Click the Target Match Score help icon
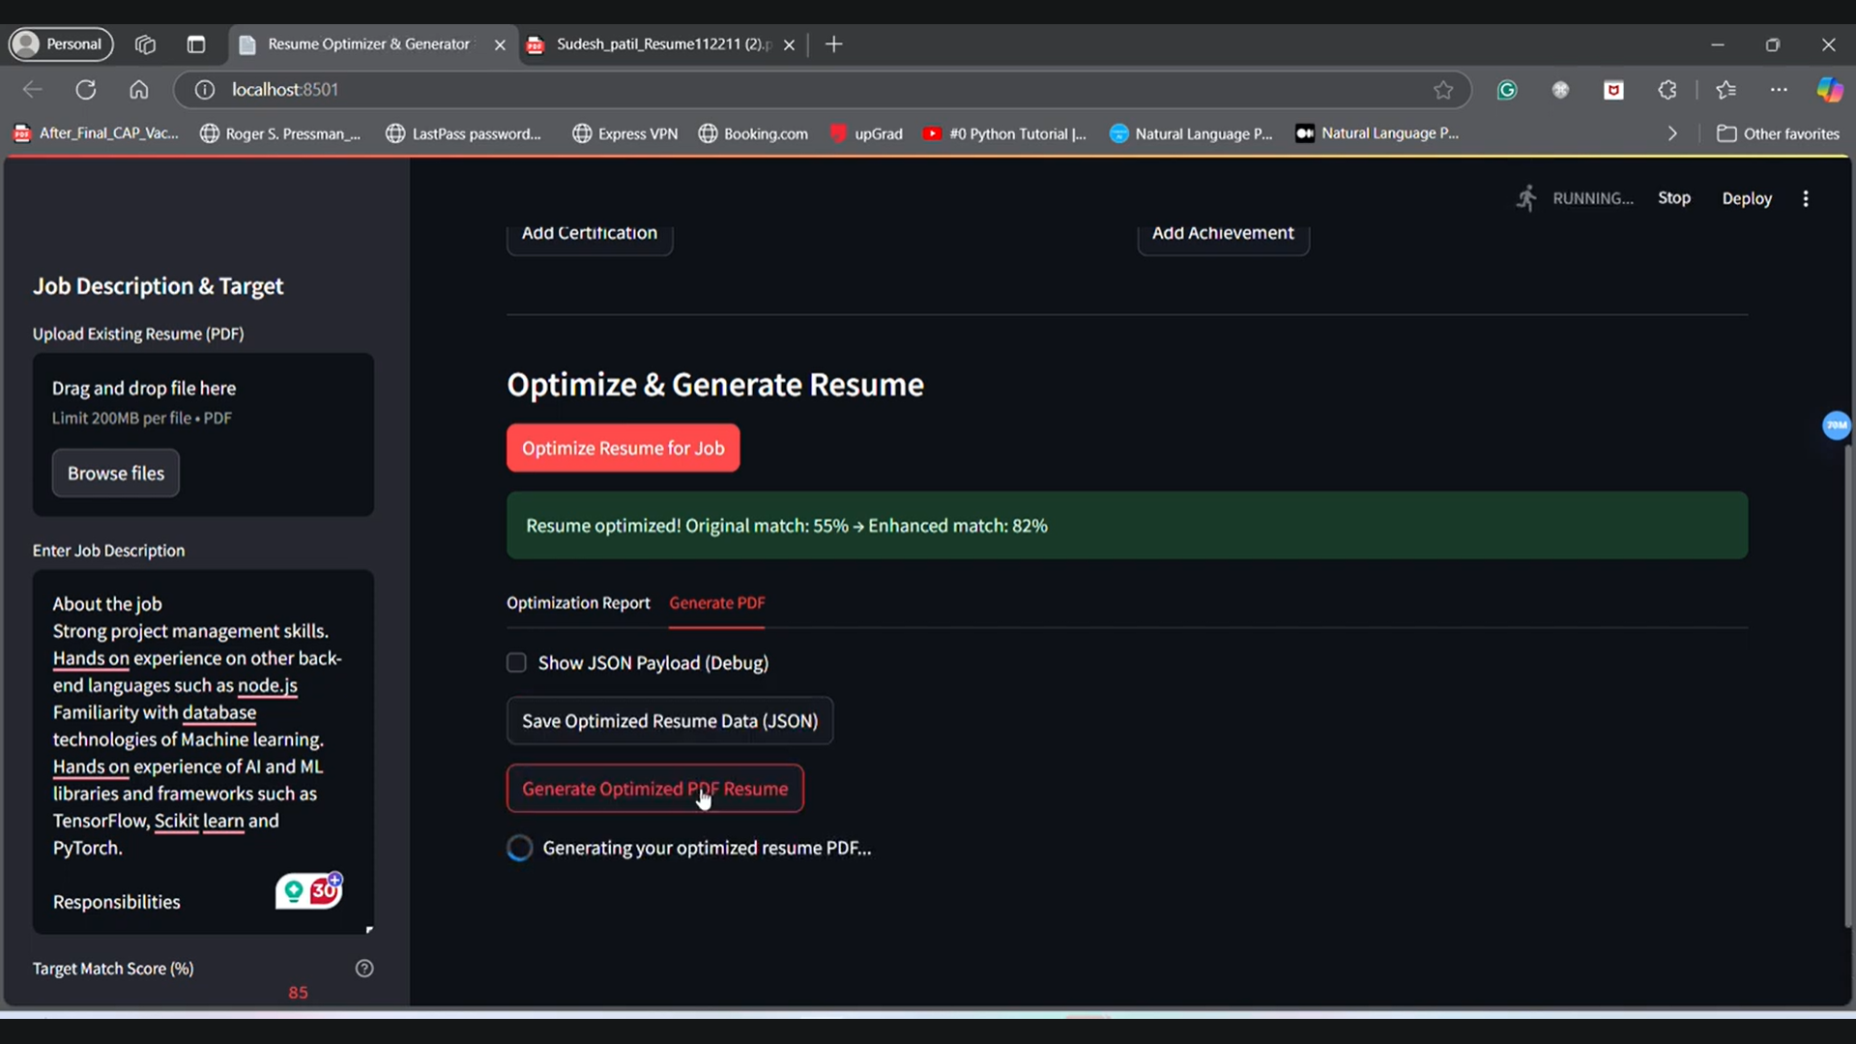This screenshot has width=1856, height=1044. pos(364,968)
